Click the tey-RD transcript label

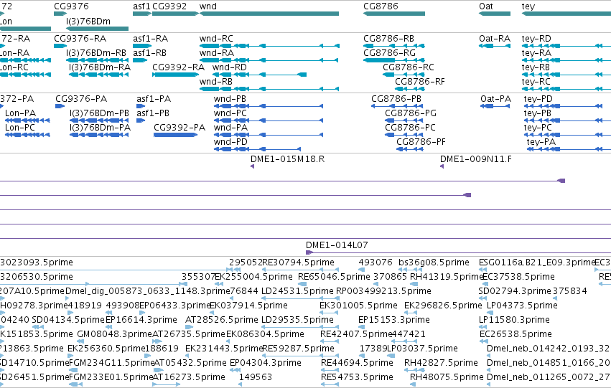click(x=536, y=39)
